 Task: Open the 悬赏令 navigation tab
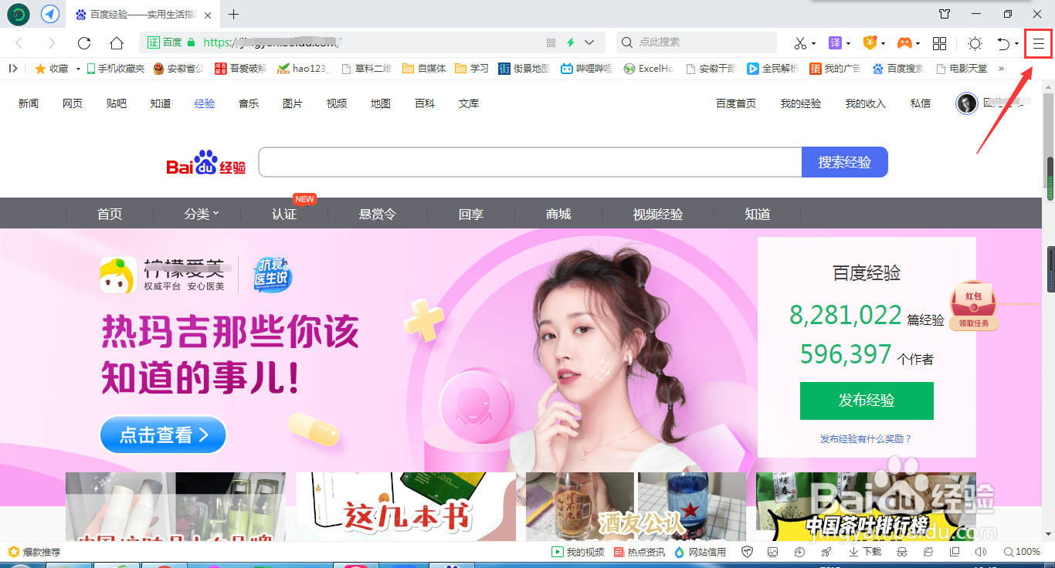coord(378,214)
